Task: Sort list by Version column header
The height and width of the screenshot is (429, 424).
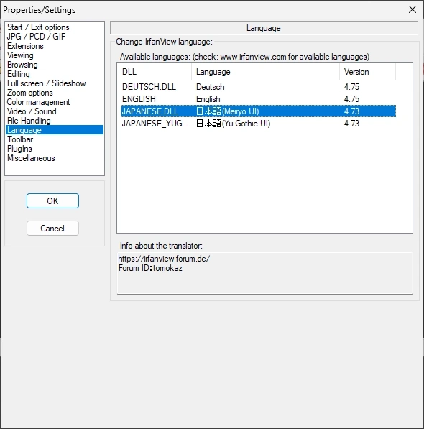Action: (x=368, y=72)
